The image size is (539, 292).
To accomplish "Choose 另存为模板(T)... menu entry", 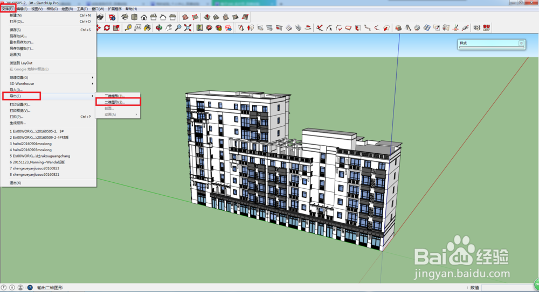I will point(48,48).
